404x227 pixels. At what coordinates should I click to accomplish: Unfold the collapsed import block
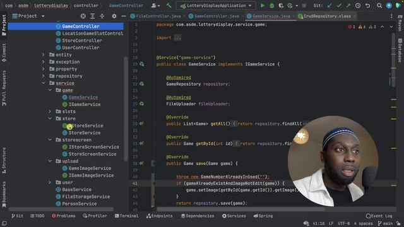177,38
